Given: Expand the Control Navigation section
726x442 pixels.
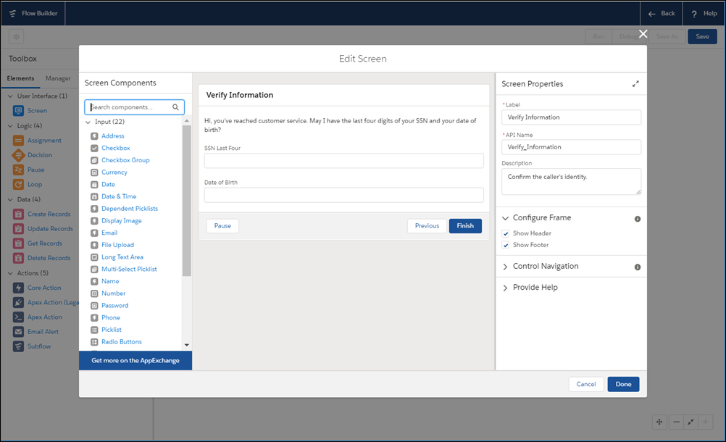Looking at the screenshot, I should pyautogui.click(x=505, y=267).
